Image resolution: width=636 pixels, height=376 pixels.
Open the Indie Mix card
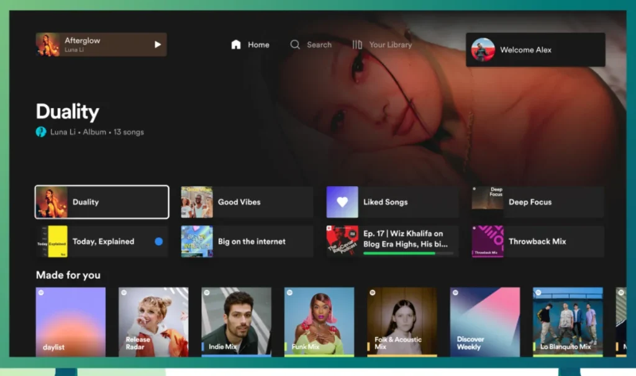tap(237, 322)
